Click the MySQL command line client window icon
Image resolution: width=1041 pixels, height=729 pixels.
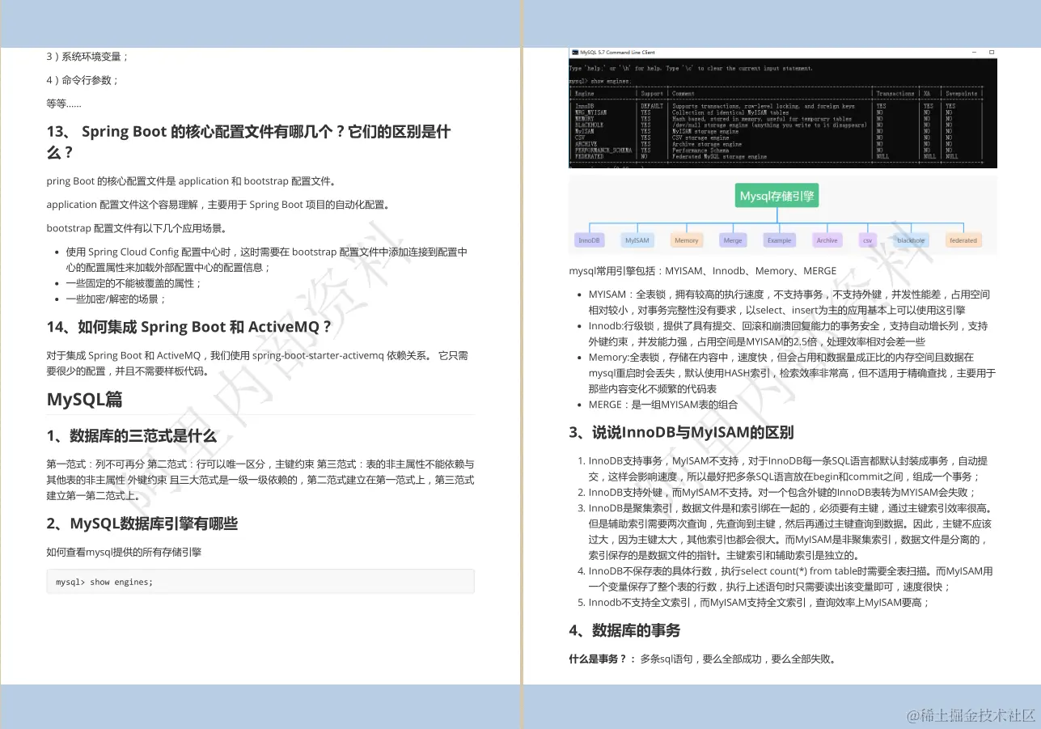click(574, 52)
